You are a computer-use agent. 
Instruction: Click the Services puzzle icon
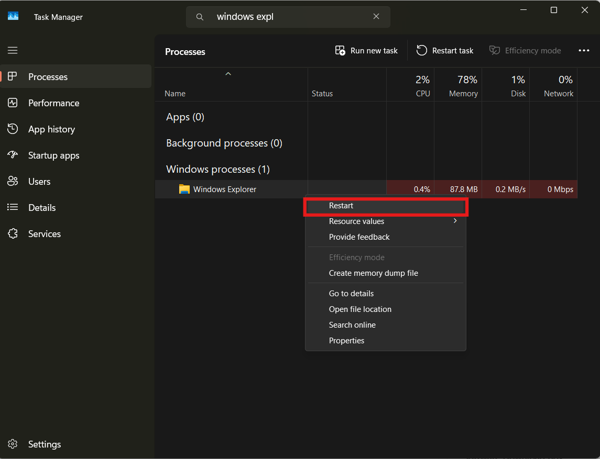click(x=12, y=233)
